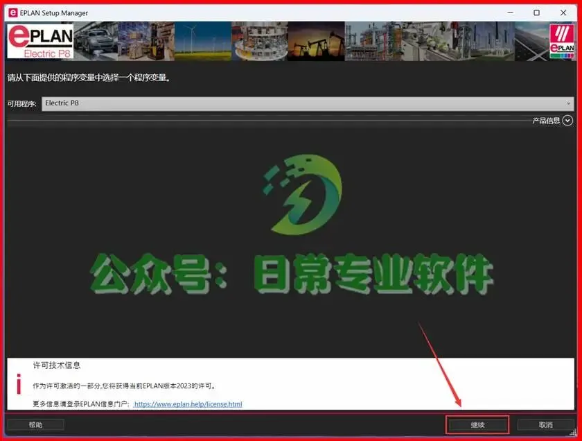582x441 pixels.
Task: Click the 请从下面提供的程序变量中选择 instruction text
Action: [x=89, y=78]
